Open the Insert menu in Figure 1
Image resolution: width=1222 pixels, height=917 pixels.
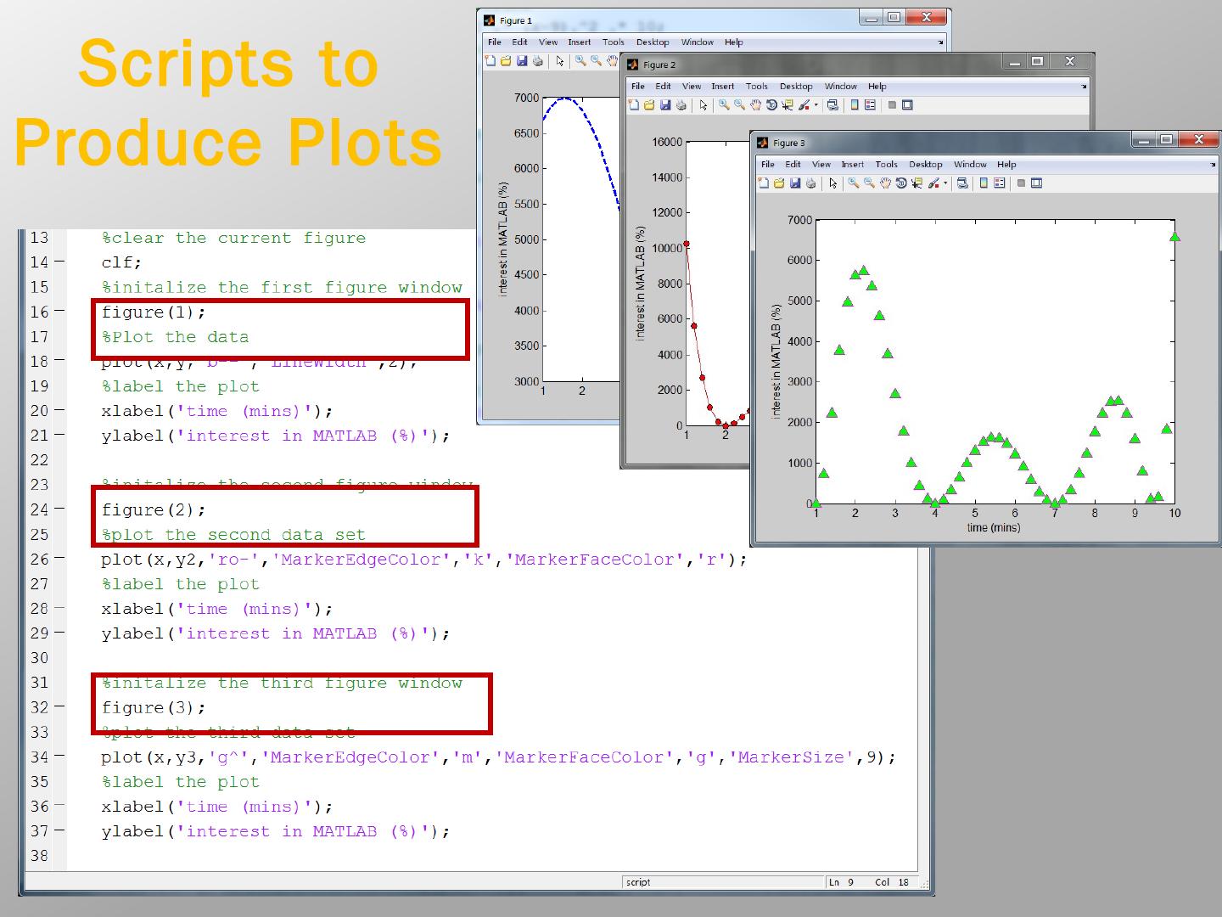coord(580,42)
